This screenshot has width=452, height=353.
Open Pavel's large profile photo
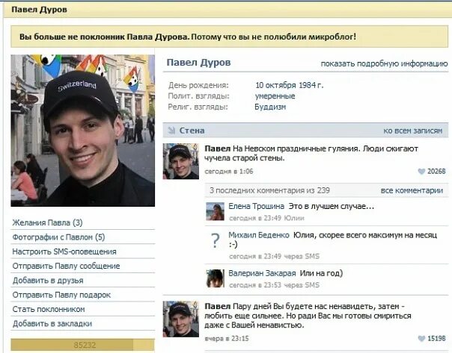pos(83,131)
